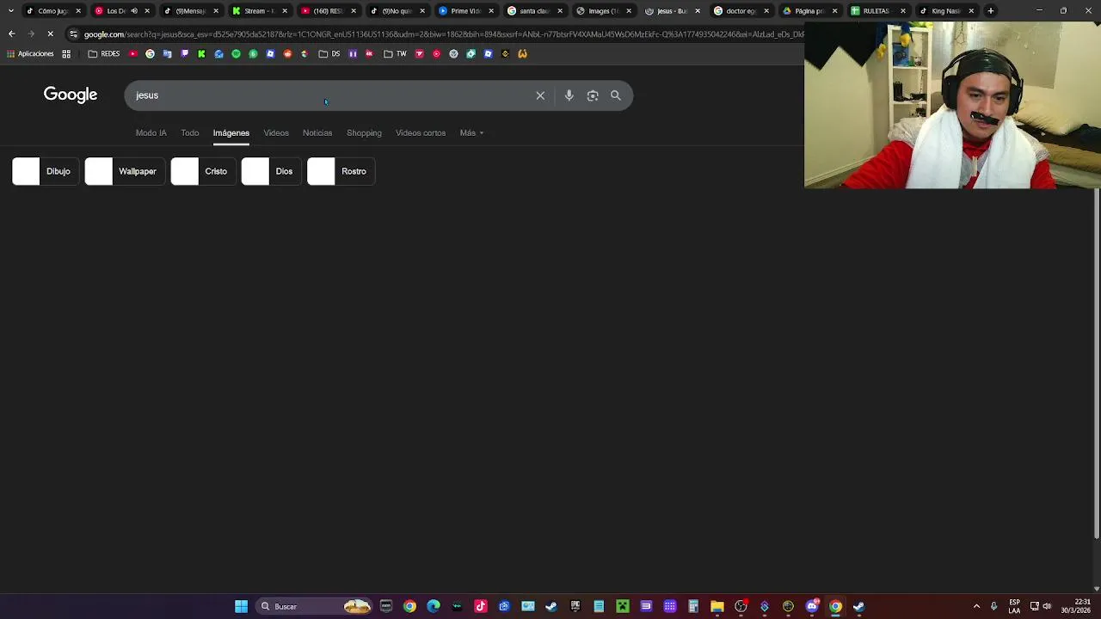Filter images by Cristo chip
1101x619 pixels.
(x=202, y=171)
